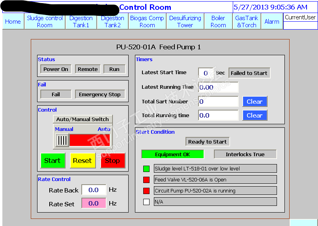Click the Run status indicator

pos(114,69)
